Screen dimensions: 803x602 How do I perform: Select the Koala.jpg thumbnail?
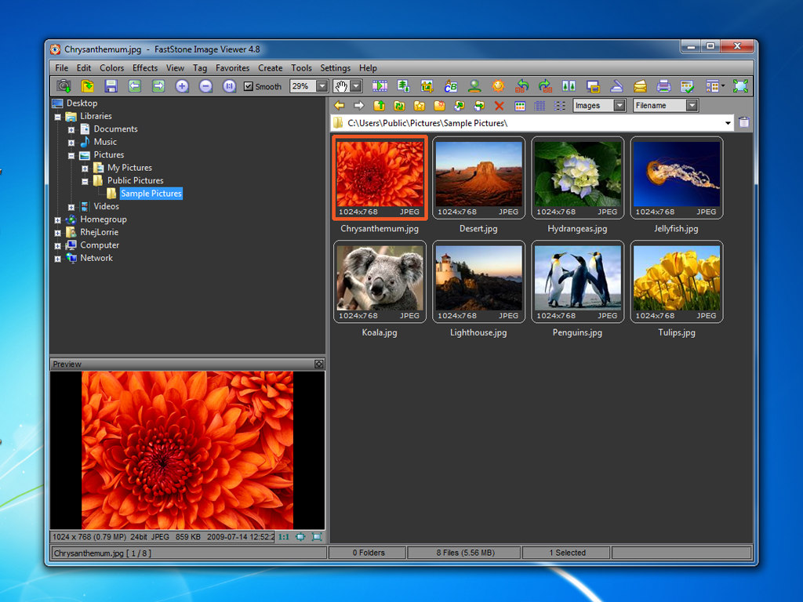coord(380,281)
